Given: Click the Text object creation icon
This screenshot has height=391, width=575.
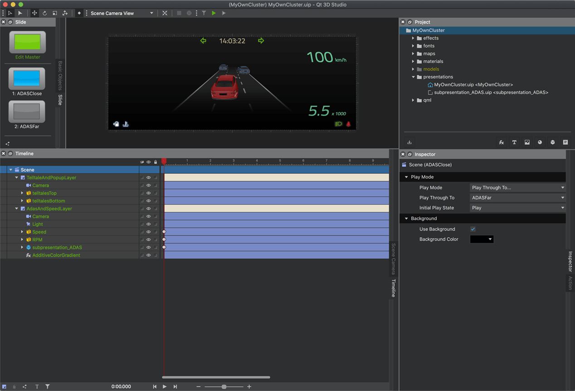Looking at the screenshot, I should click(x=514, y=142).
